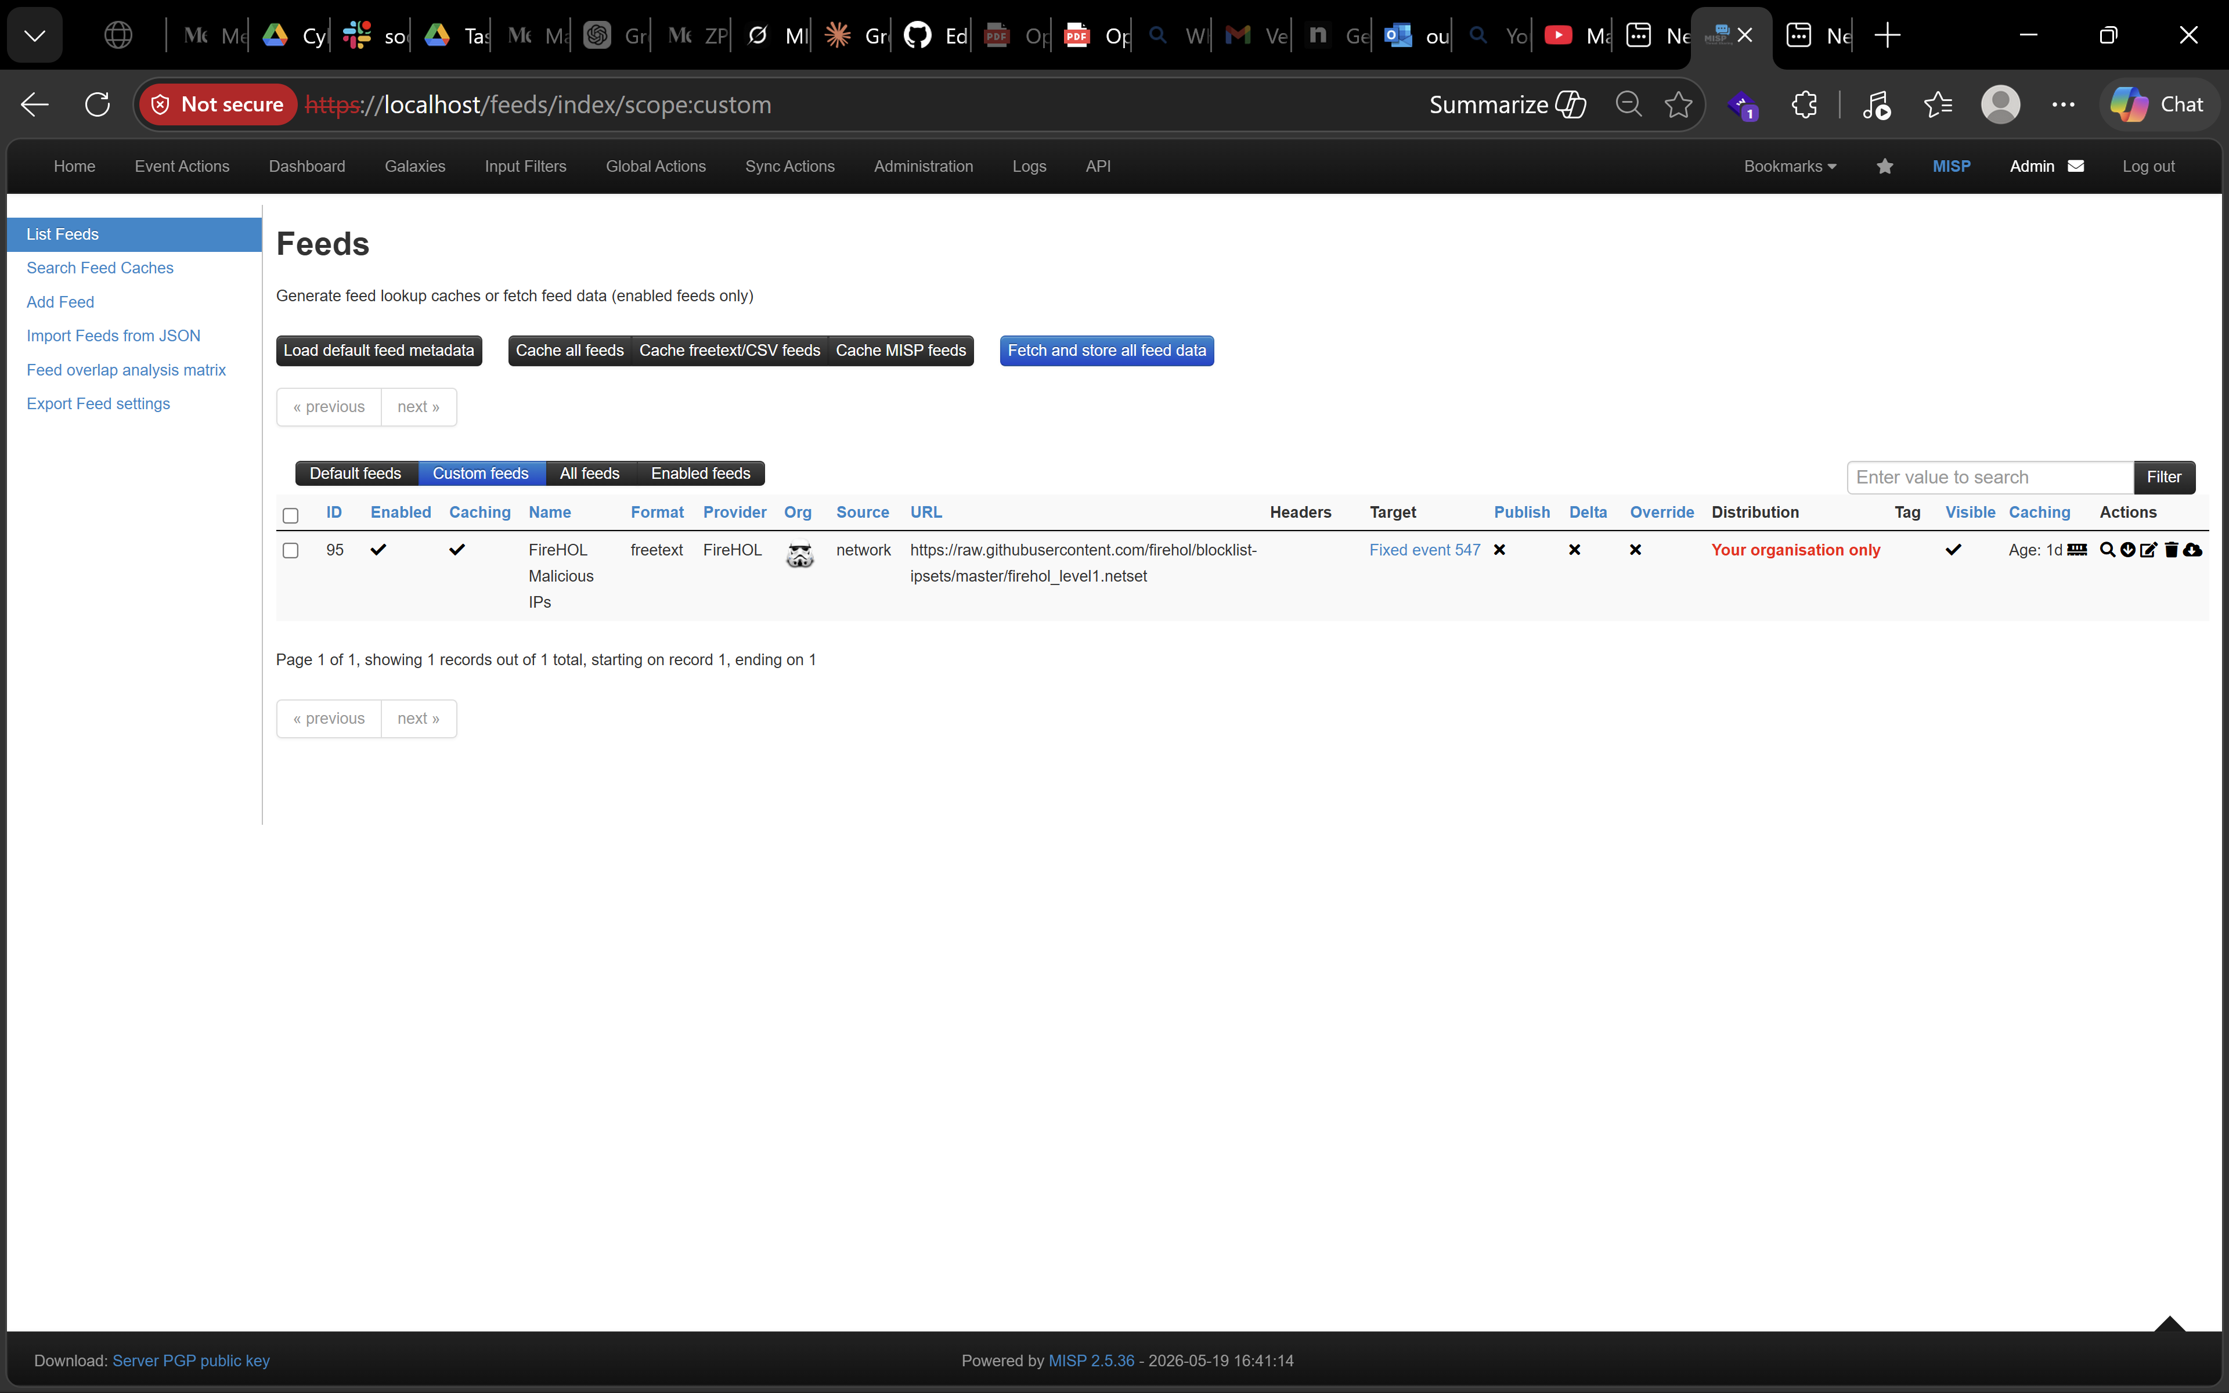Select the Custom feeds tab
The height and width of the screenshot is (1393, 2229).
click(x=481, y=472)
